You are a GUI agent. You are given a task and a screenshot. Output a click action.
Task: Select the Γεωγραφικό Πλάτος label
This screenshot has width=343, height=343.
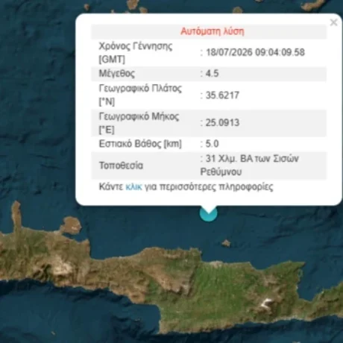[x=140, y=95]
